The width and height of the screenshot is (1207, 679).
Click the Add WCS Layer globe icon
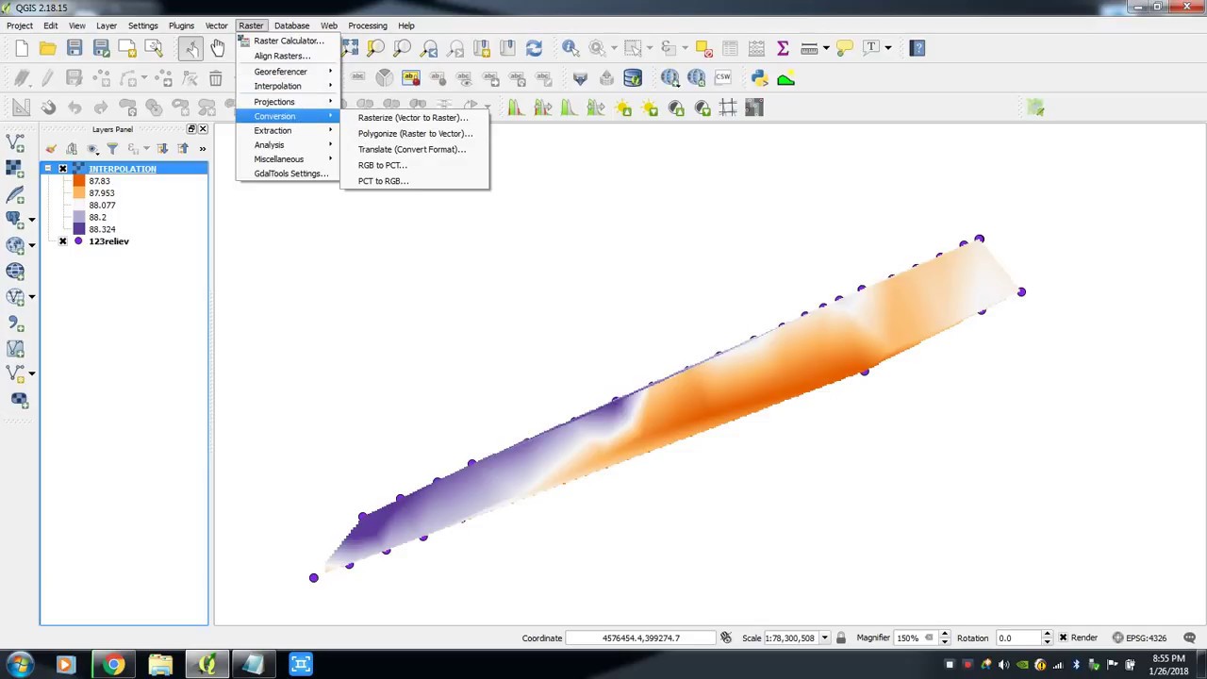click(x=14, y=272)
